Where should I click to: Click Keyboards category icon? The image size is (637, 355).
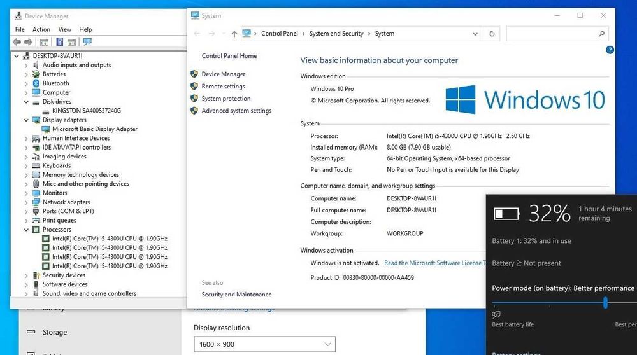click(36, 165)
